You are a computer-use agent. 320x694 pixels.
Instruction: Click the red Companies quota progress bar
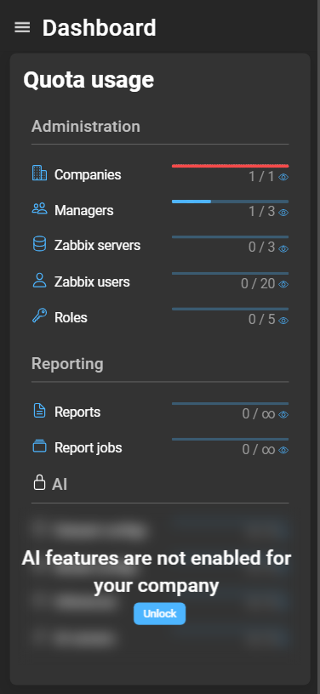tap(230, 166)
